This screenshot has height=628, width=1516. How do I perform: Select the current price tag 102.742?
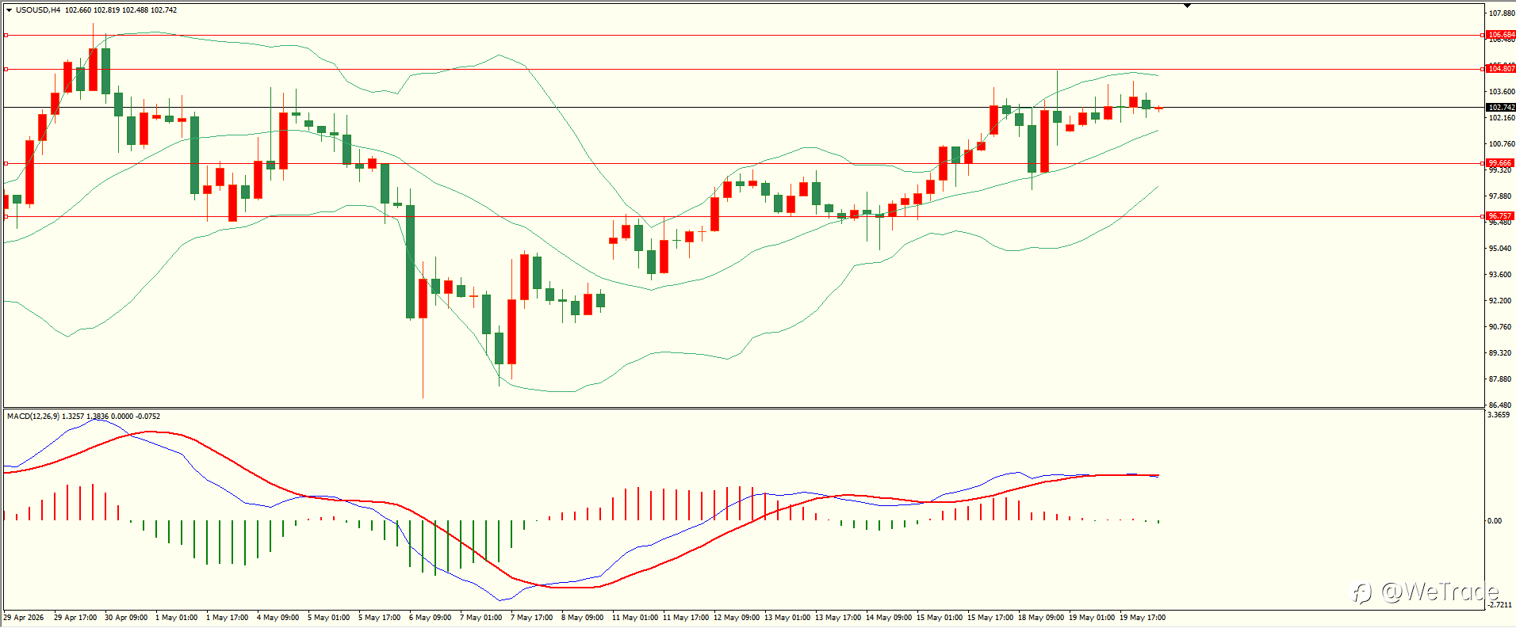pyautogui.click(x=1500, y=108)
